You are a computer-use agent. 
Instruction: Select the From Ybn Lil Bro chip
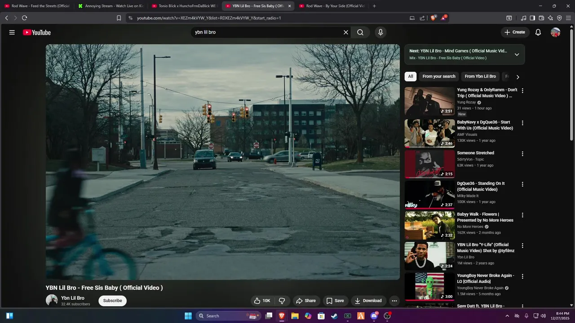pos(480,76)
